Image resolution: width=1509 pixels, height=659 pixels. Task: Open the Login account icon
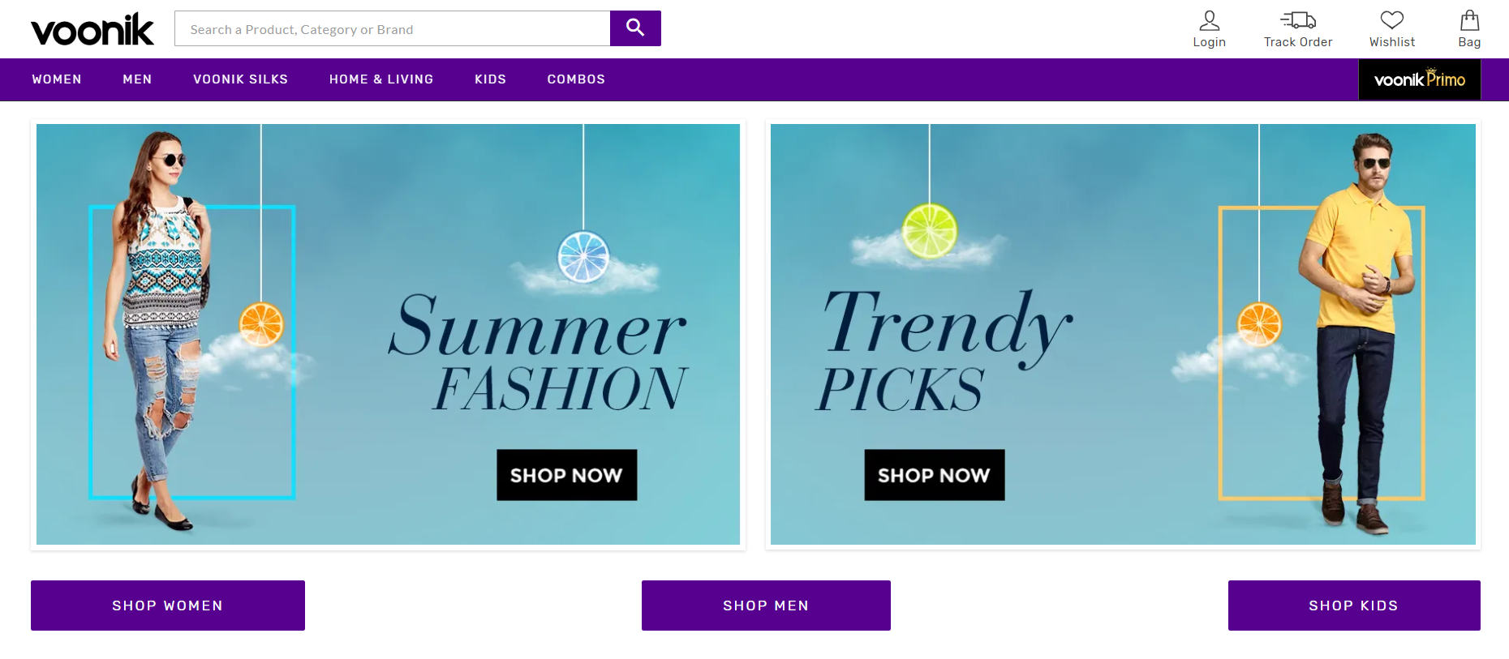coord(1209,23)
